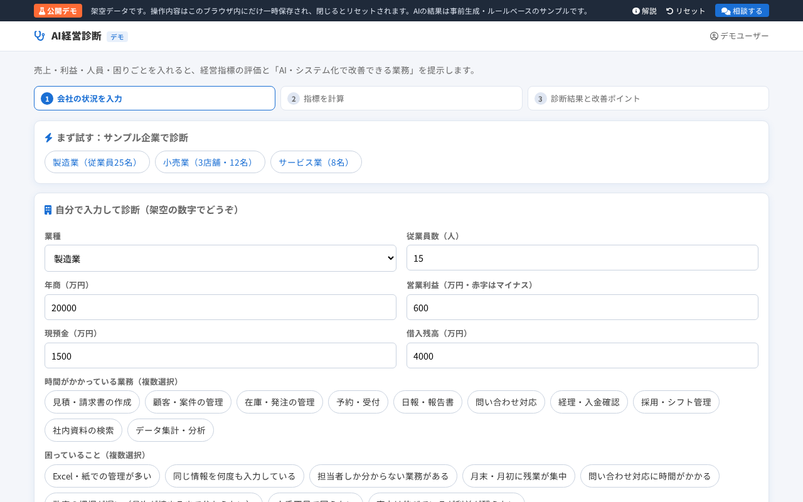This screenshot has width=803, height=502.
Task: Click the lightning bolt icon by まず試す
Action: [x=49, y=137]
